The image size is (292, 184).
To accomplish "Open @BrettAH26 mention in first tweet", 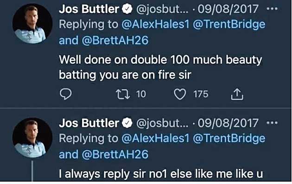I will coord(115,41).
